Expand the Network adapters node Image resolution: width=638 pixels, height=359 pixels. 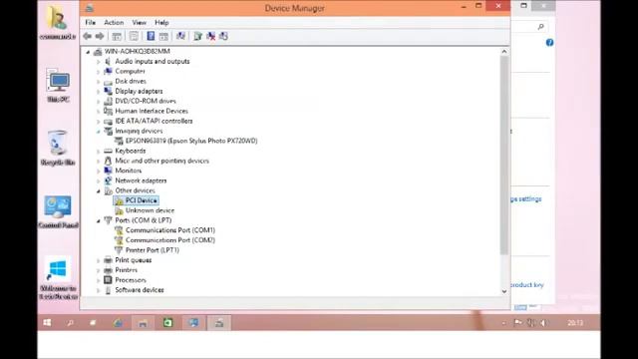pyautogui.click(x=98, y=181)
